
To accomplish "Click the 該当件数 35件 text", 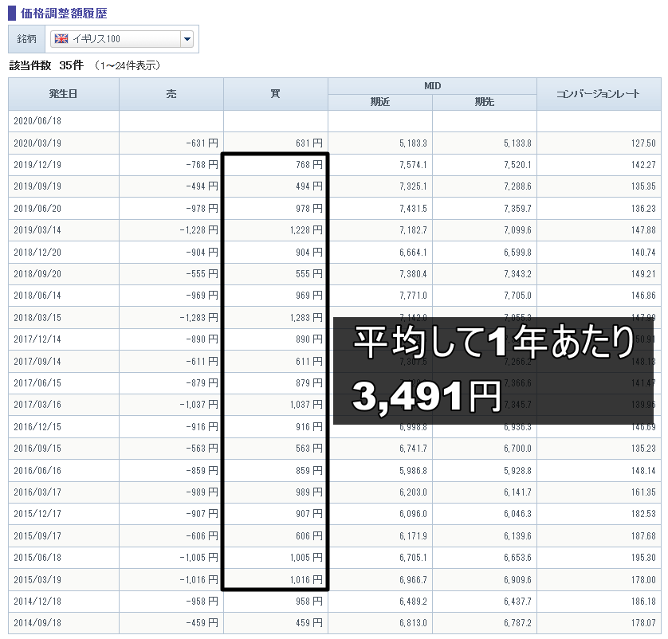I will coord(46,65).
